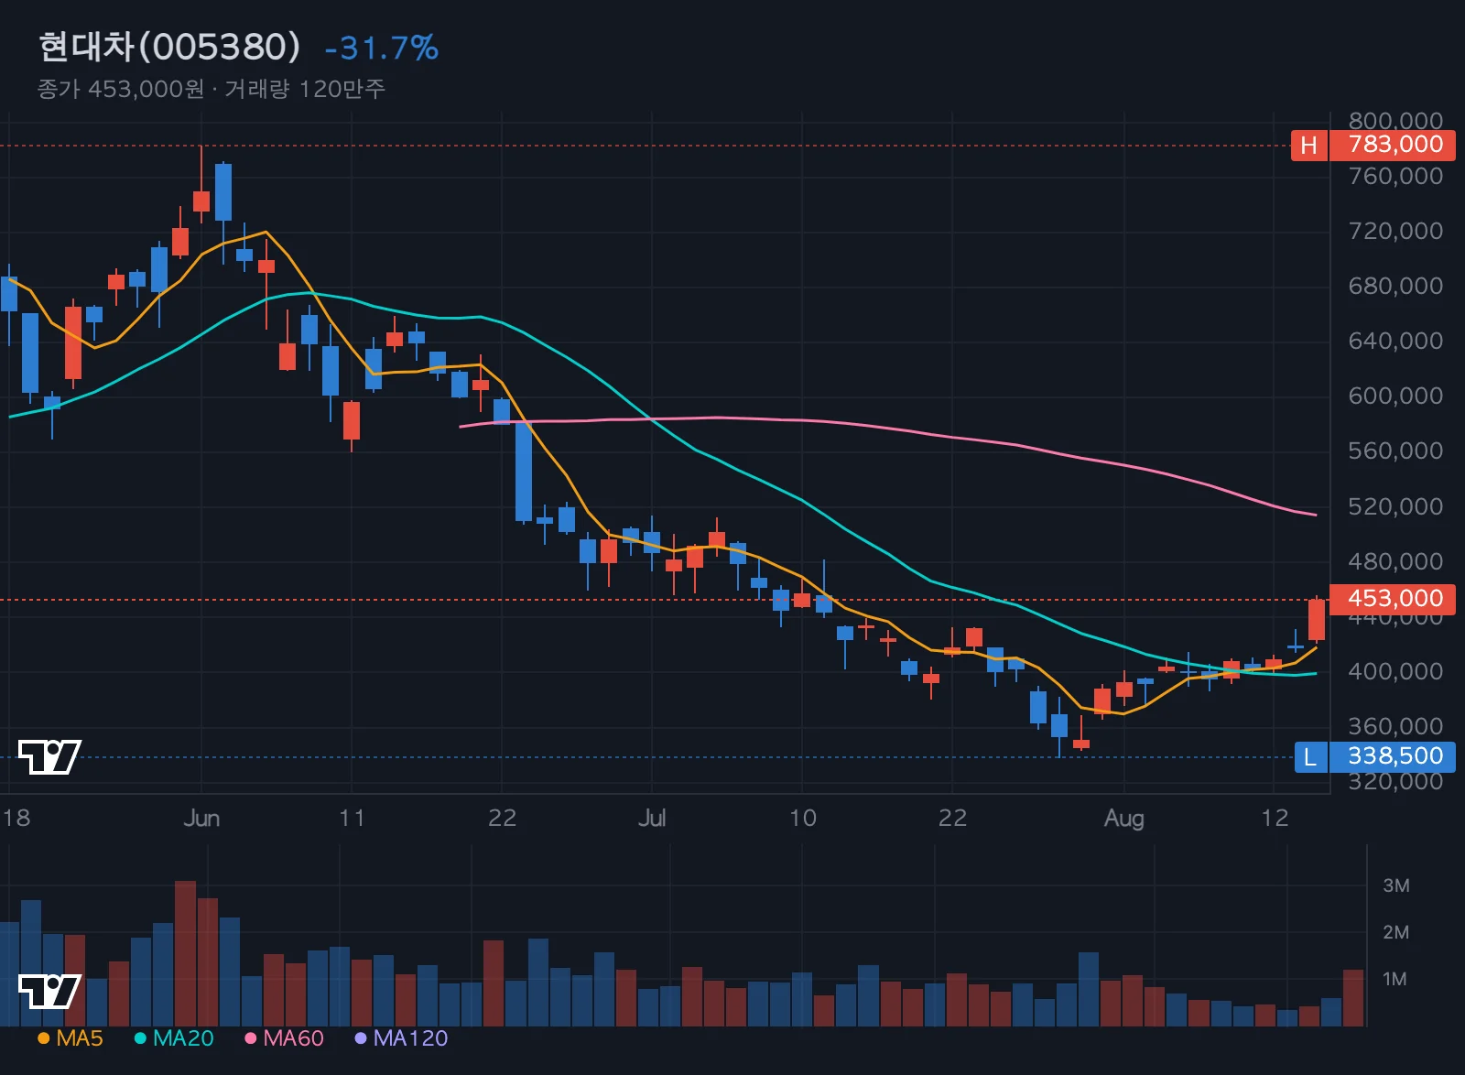This screenshot has width=1465, height=1075.
Task: Select the pink MA60 legend dot
Action: pyautogui.click(x=250, y=1037)
